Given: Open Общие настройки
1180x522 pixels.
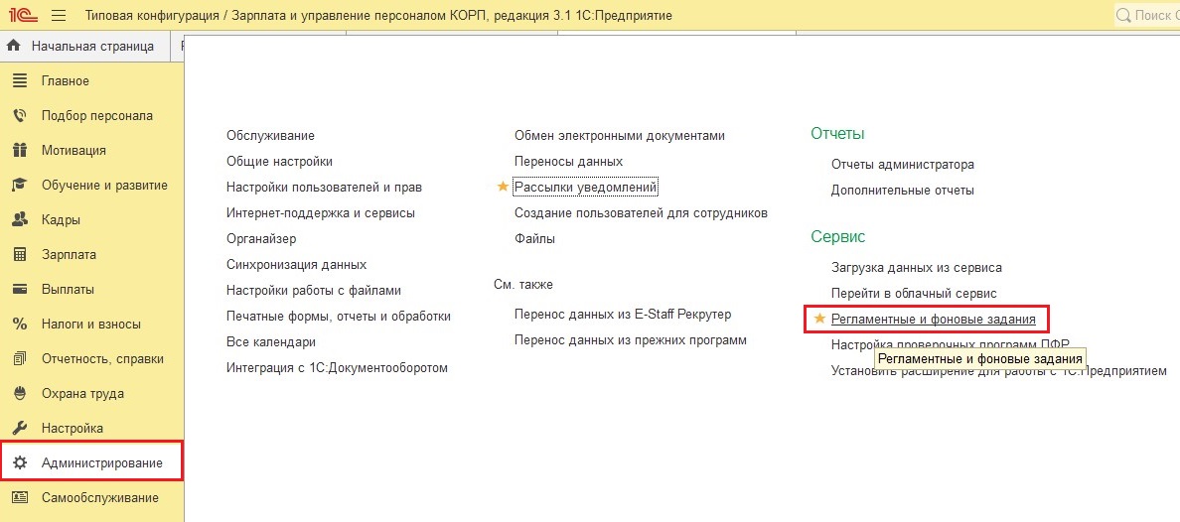Looking at the screenshot, I should (x=279, y=161).
